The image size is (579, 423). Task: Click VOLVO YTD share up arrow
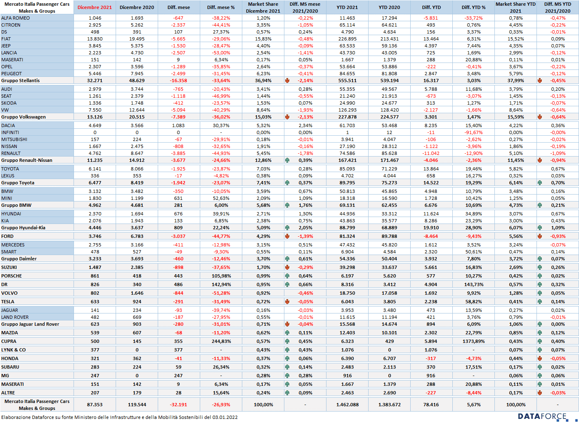[x=540, y=293]
